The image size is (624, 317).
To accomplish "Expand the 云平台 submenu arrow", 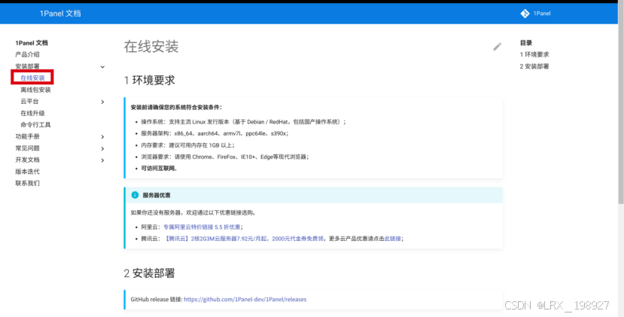I will click(x=102, y=102).
